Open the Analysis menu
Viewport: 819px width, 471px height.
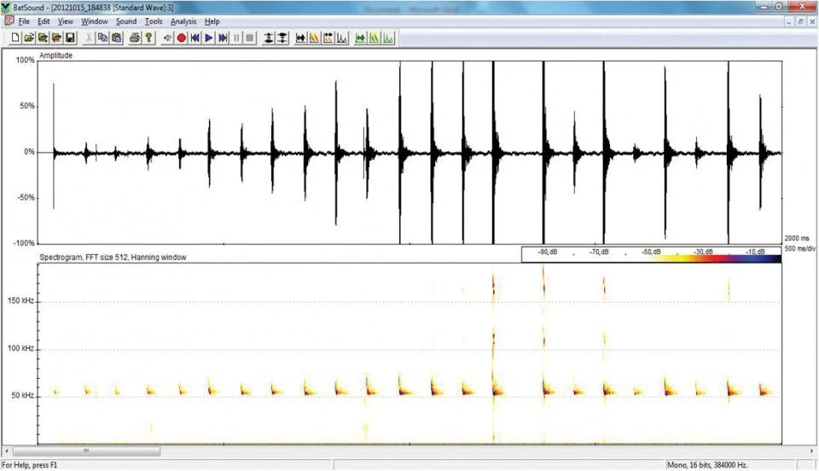(183, 21)
